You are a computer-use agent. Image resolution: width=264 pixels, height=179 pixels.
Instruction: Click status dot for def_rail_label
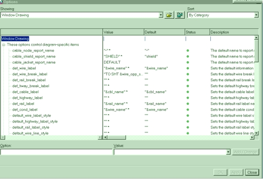[x=188, y=104]
